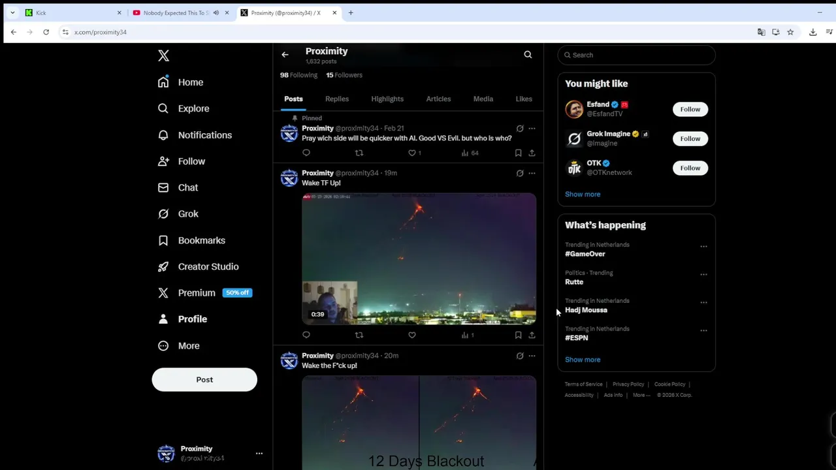The height and width of the screenshot is (470, 836).
Task: Play the 0:39 video thumbnail
Action: pos(419,258)
